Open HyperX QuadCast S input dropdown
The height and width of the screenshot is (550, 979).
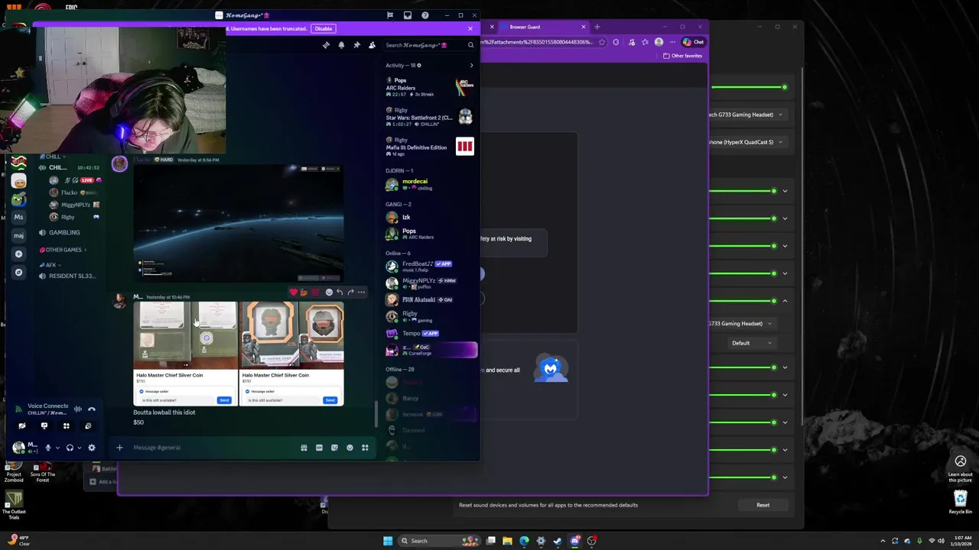(x=746, y=142)
